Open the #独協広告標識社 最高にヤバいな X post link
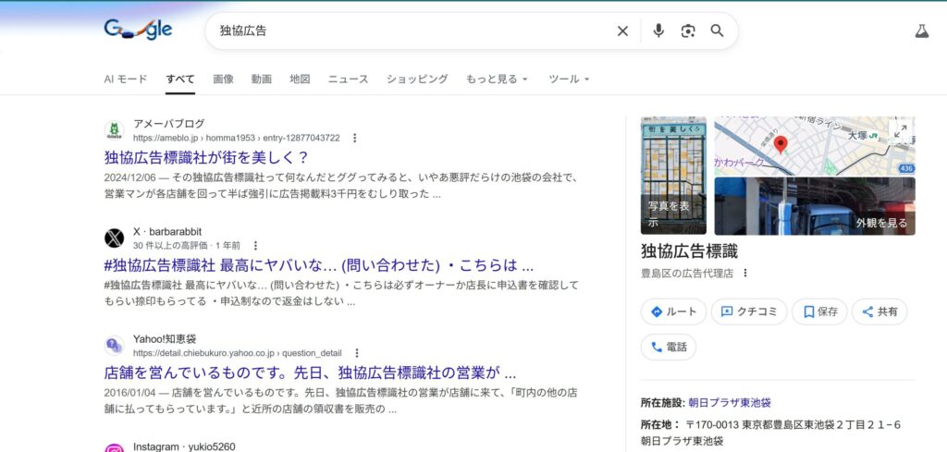This screenshot has width=947, height=452. pos(319,265)
